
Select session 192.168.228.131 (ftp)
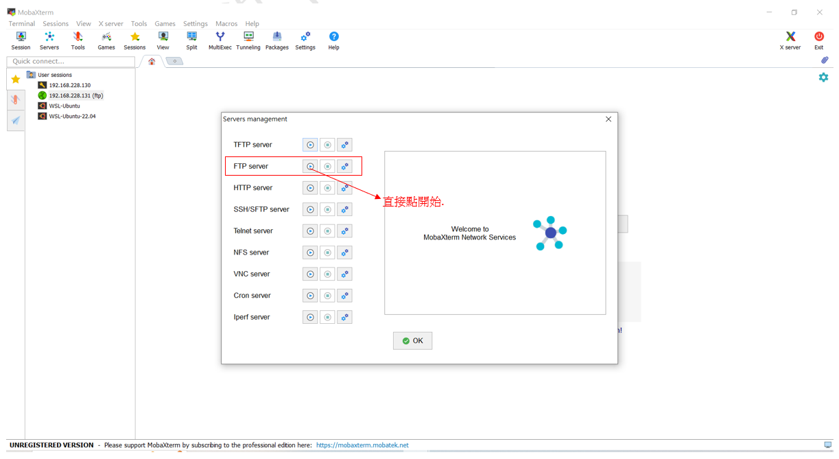(x=71, y=95)
